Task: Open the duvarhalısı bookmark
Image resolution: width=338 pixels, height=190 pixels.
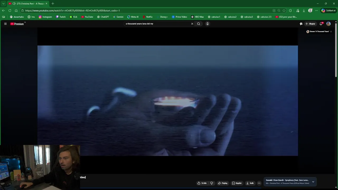Action: 17,17
